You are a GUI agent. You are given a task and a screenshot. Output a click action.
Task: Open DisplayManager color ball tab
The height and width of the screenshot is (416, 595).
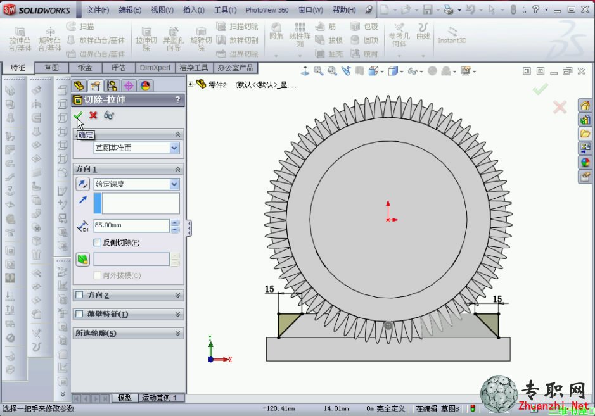pyautogui.click(x=145, y=85)
